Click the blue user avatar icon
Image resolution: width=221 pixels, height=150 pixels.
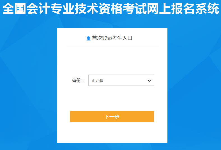click(88, 38)
